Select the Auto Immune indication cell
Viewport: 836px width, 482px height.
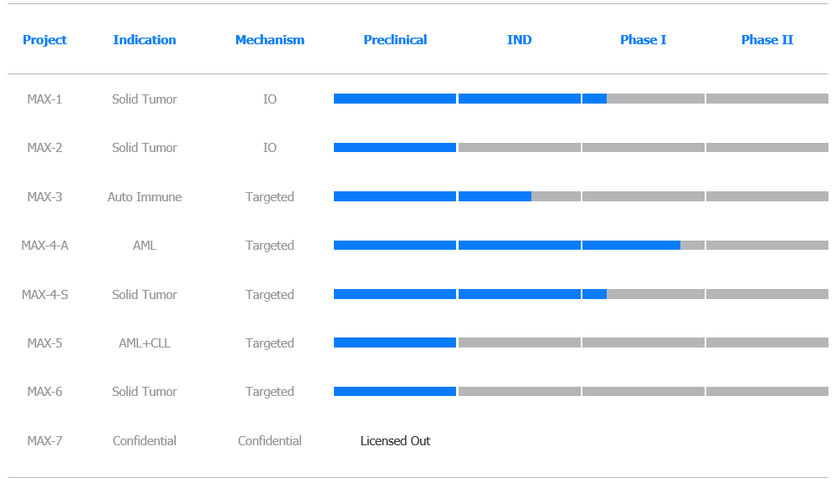point(145,197)
